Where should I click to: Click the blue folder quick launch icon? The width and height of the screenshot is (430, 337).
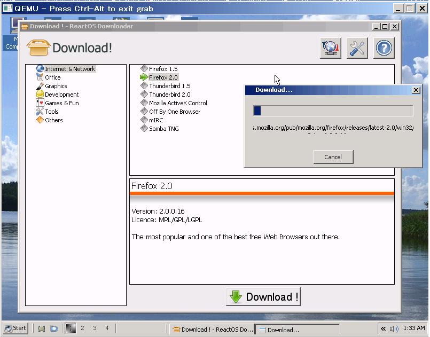coord(54,328)
